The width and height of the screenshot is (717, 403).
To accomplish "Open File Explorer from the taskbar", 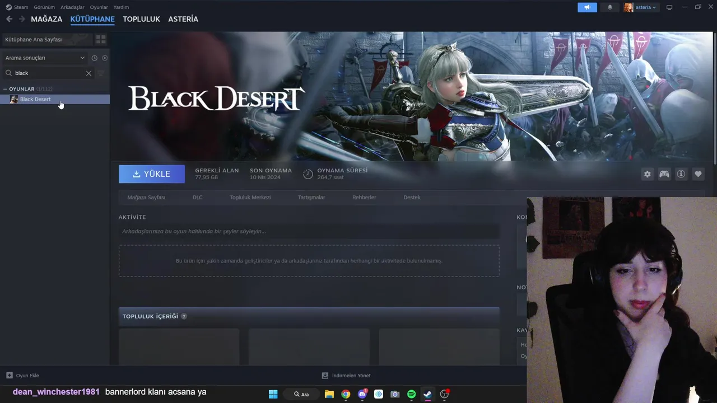I will click(329, 394).
